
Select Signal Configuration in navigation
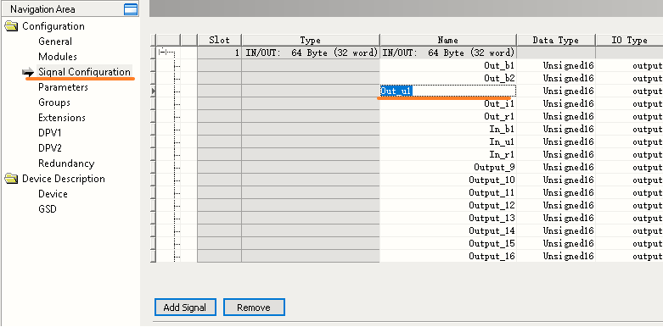click(84, 72)
